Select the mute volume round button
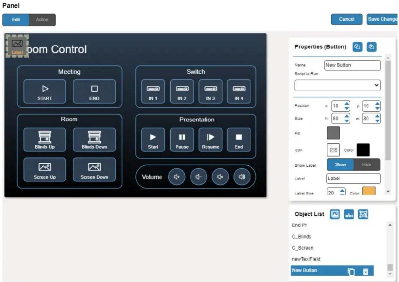The image size is (399, 282). 220,177
